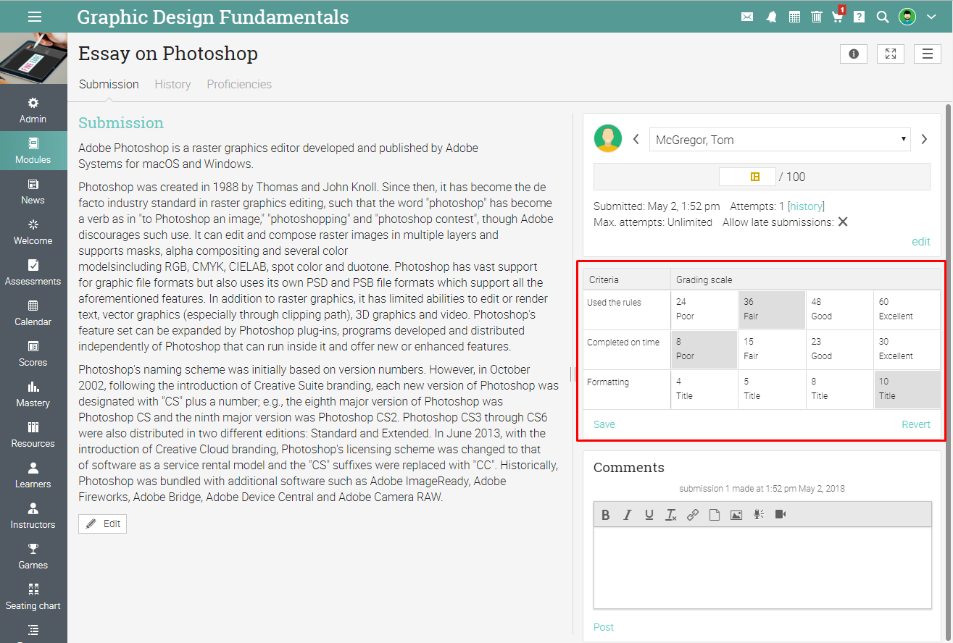The height and width of the screenshot is (643, 953).
Task: Post the comment
Action: coord(604,627)
